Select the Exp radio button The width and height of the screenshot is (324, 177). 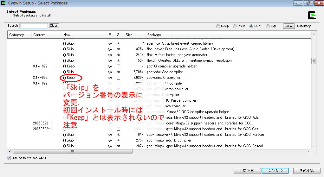coord(268,26)
